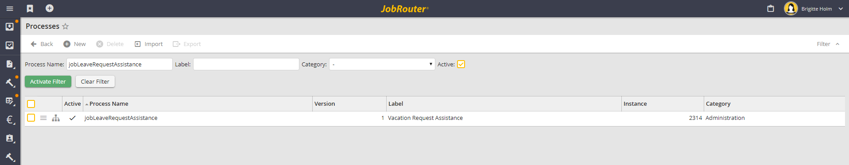Click the Brigitte Holm user name

pos(817,9)
